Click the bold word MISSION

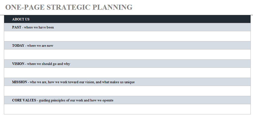(19, 82)
